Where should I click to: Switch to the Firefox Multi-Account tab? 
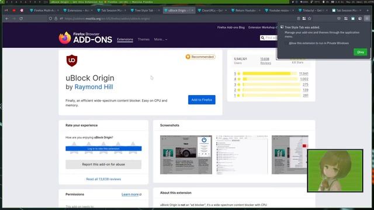pyautogui.click(x=44, y=10)
